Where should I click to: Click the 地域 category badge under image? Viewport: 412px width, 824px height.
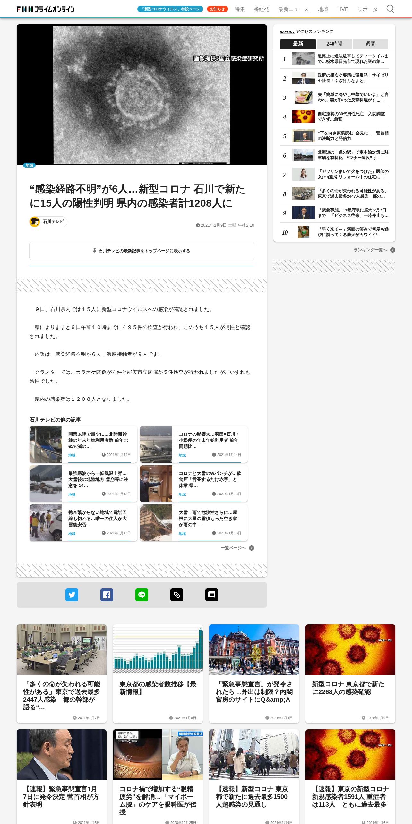point(29,165)
